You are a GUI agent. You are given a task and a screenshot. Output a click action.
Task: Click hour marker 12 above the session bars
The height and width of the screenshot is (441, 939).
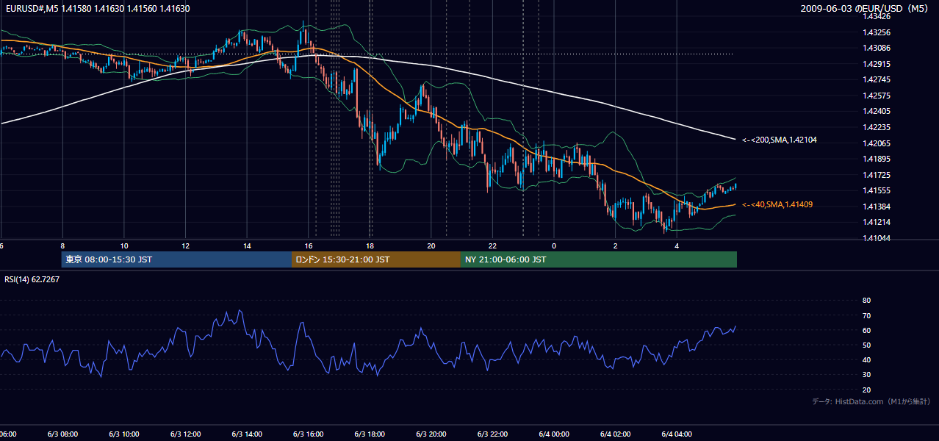(x=185, y=245)
